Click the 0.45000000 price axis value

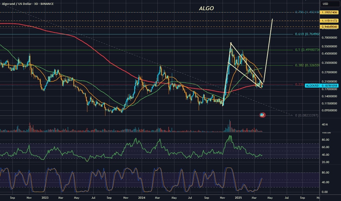329,54
